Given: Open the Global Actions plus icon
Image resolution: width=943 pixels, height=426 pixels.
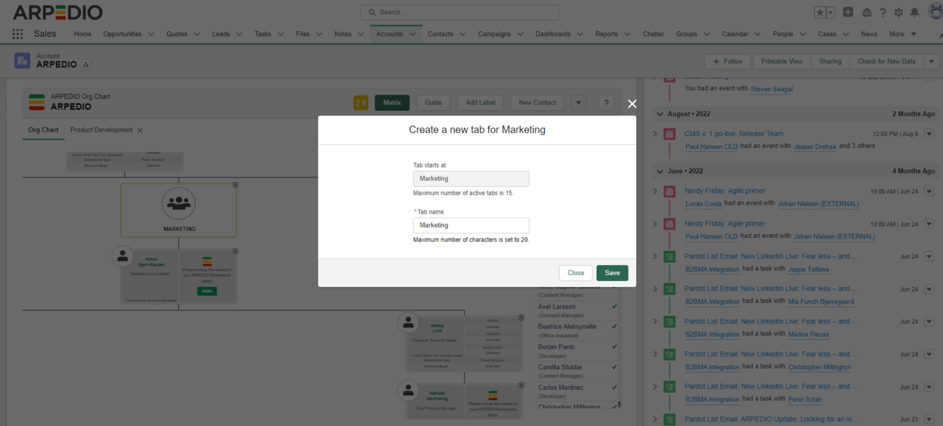Looking at the screenshot, I should click(849, 12).
